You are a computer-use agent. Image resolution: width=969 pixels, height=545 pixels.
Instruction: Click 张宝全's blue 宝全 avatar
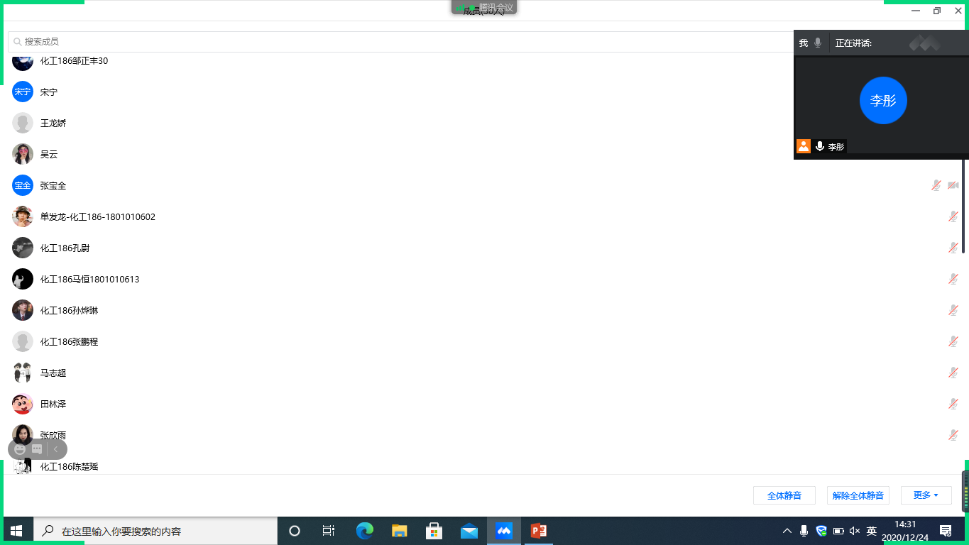(x=23, y=185)
